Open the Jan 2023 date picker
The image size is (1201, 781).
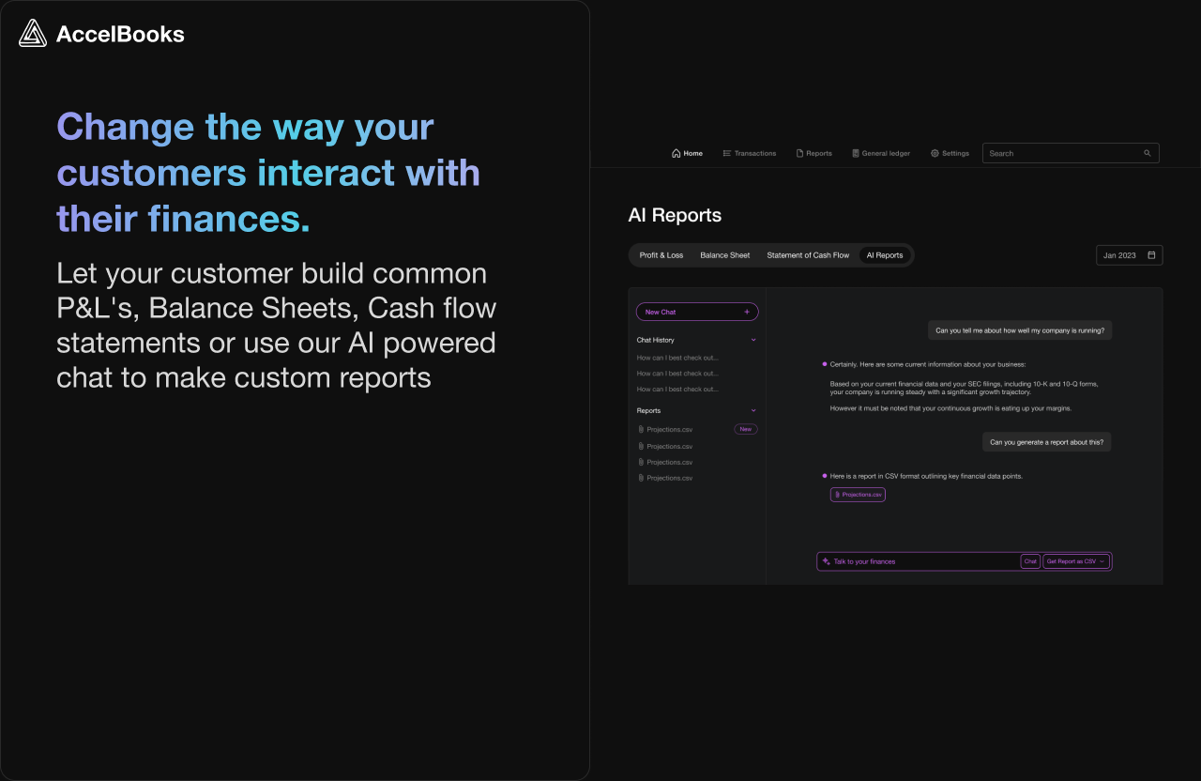(1130, 255)
